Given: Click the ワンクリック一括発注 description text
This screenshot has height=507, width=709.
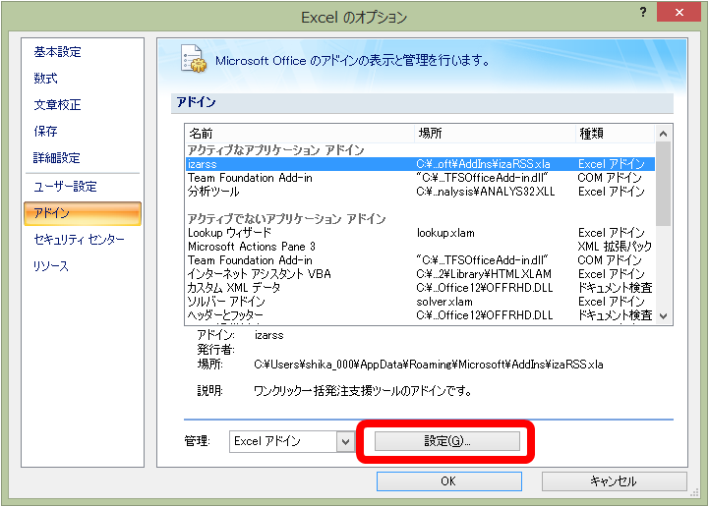Looking at the screenshot, I should (363, 391).
